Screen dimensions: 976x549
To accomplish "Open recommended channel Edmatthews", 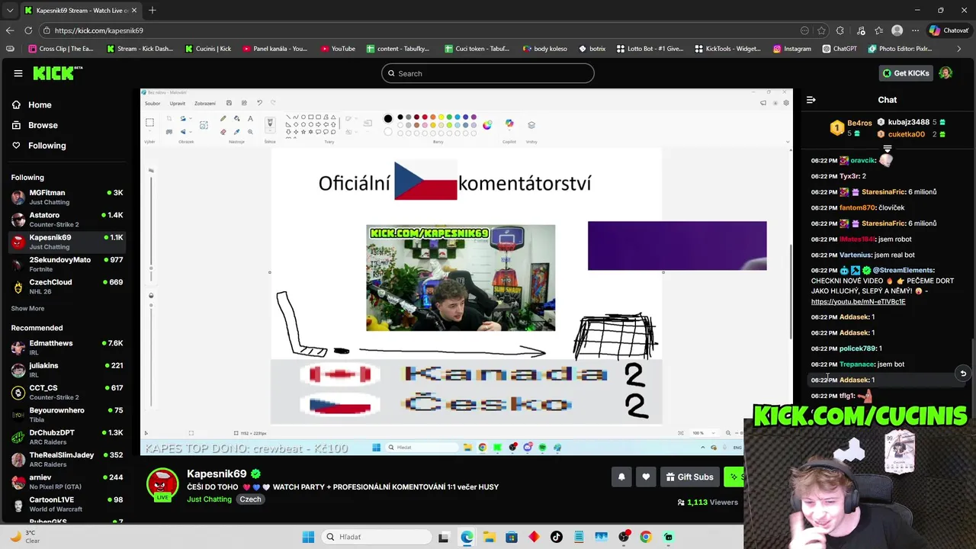I will pos(67,347).
